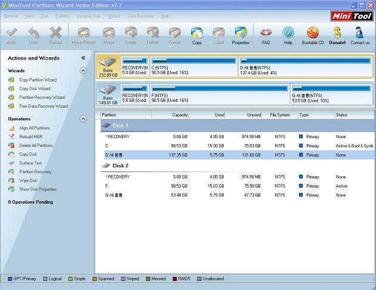Launch Copy Disk Wizard

point(35,89)
